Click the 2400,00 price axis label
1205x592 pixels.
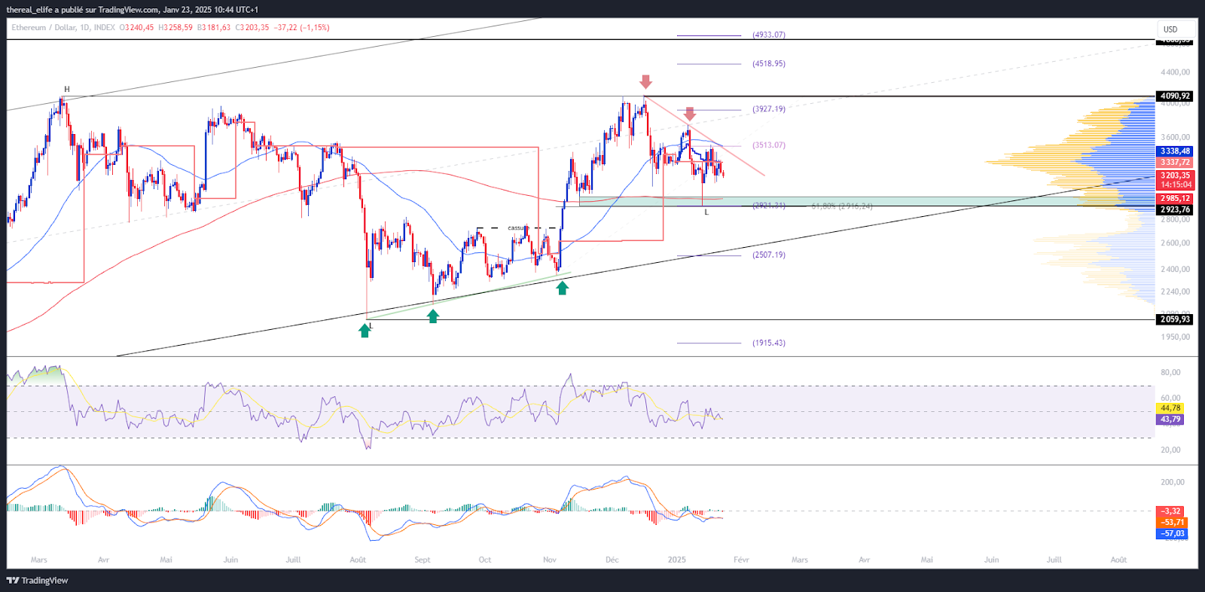pos(1175,269)
